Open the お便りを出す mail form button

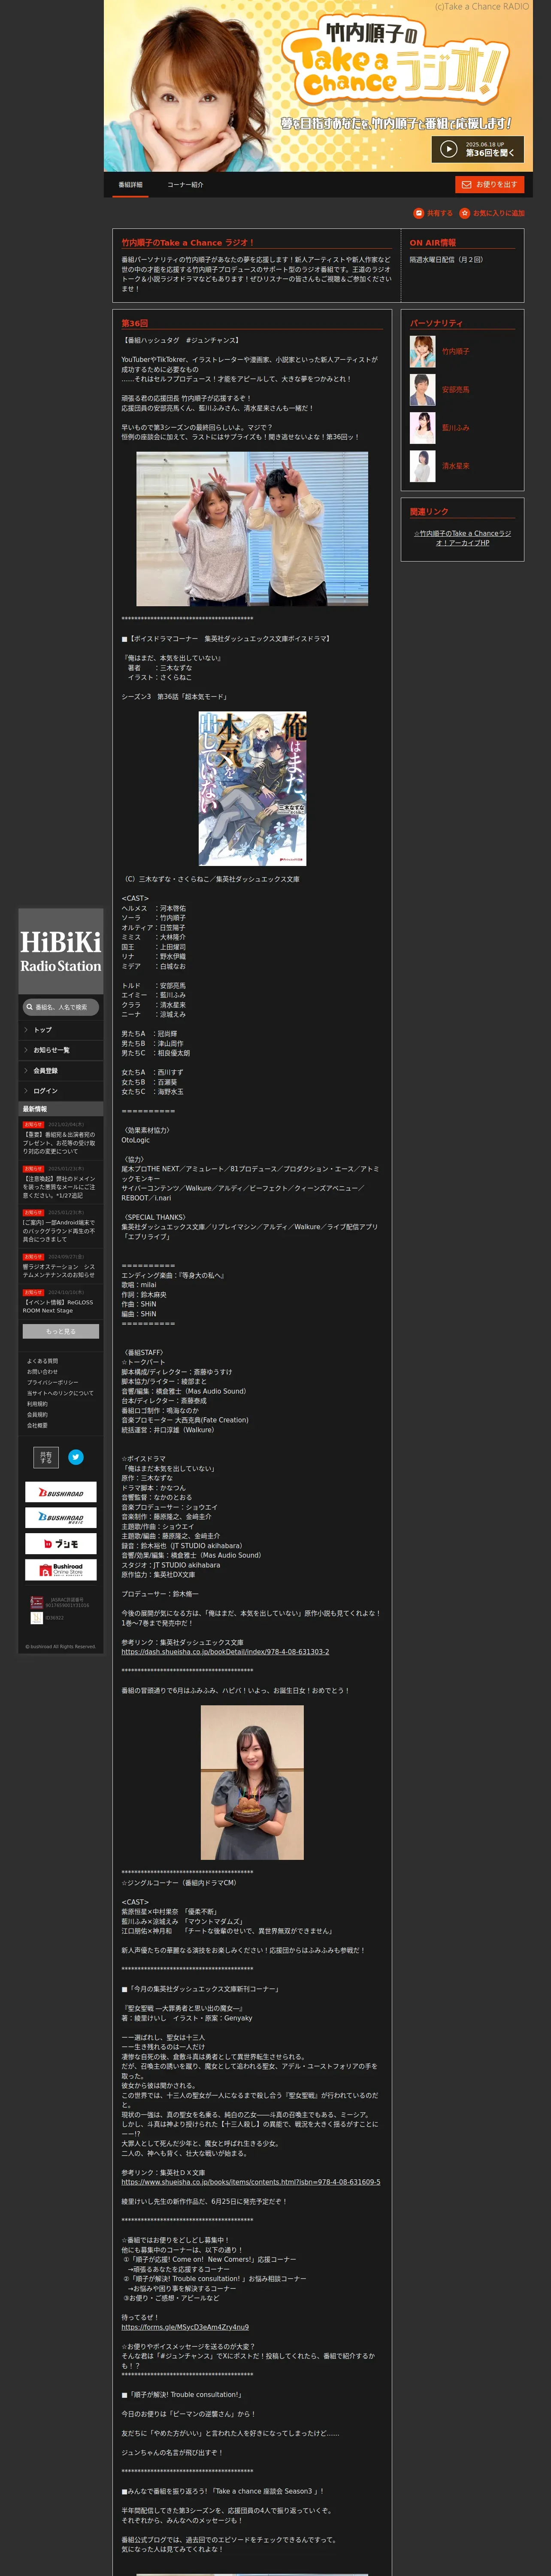489,185
